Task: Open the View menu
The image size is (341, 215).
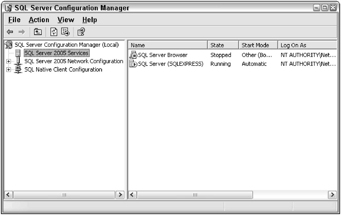Action: tap(66, 20)
